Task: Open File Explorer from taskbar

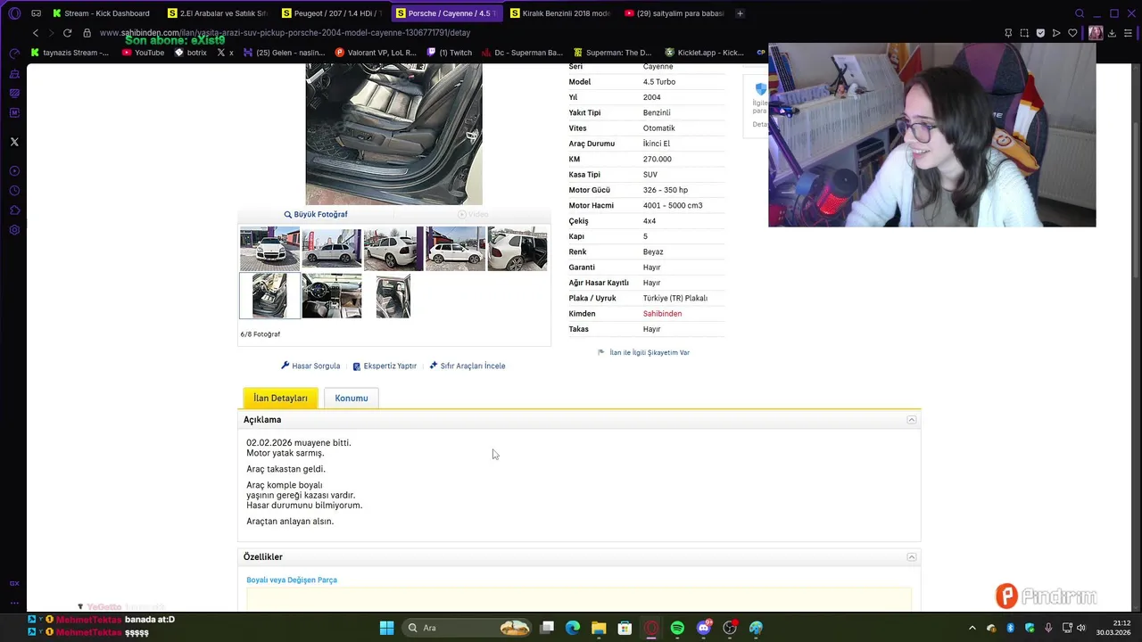Action: point(599,628)
